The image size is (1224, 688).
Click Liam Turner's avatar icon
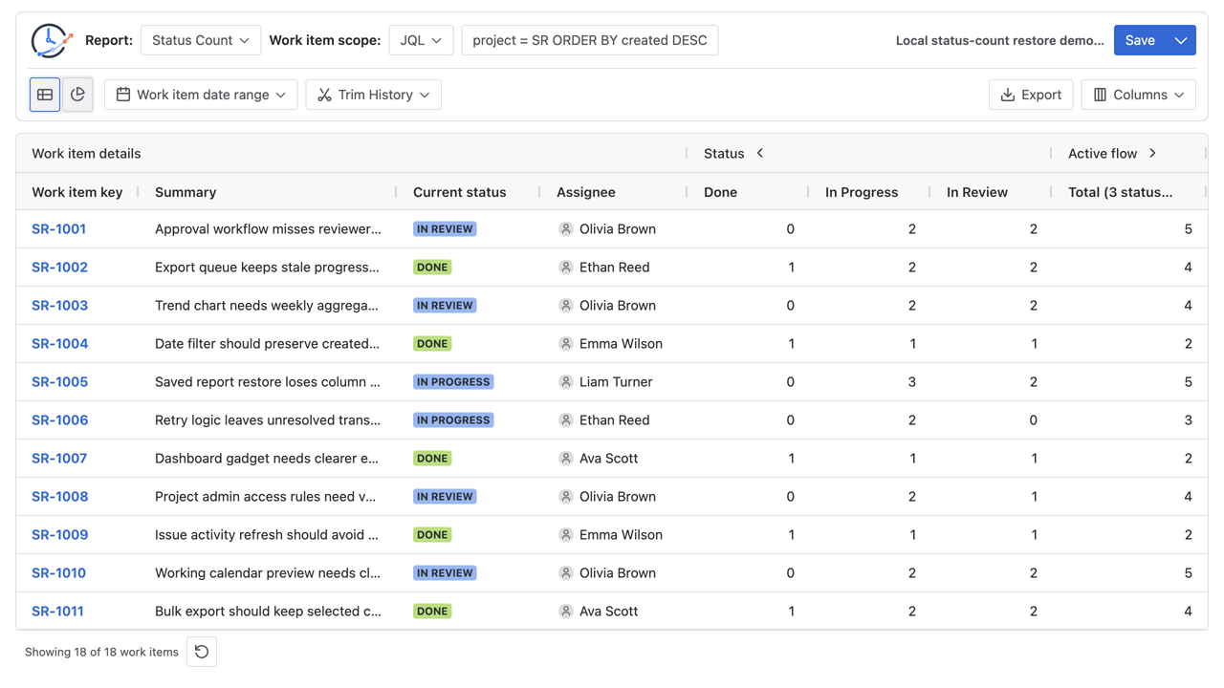566,381
